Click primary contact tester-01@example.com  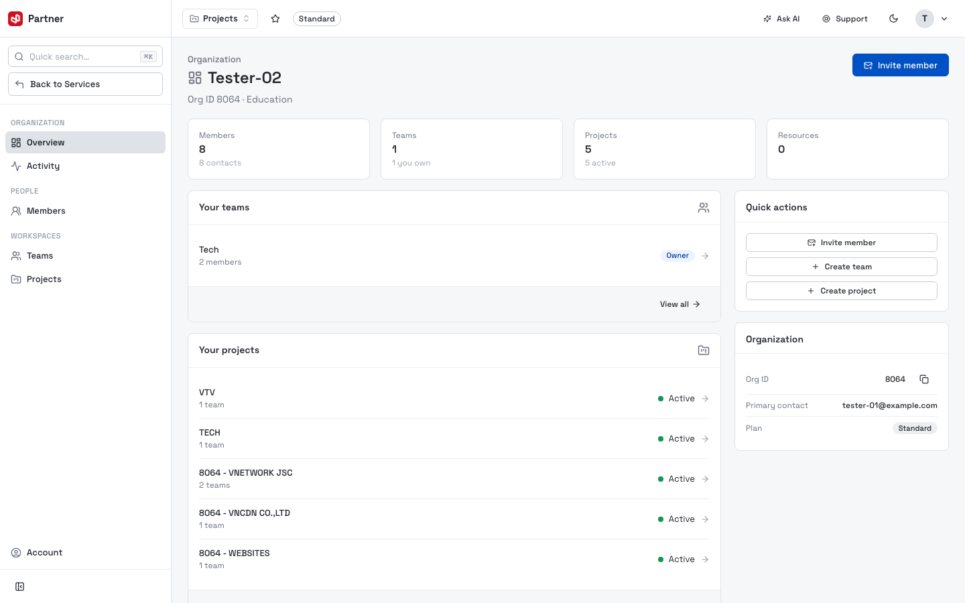[890, 405]
